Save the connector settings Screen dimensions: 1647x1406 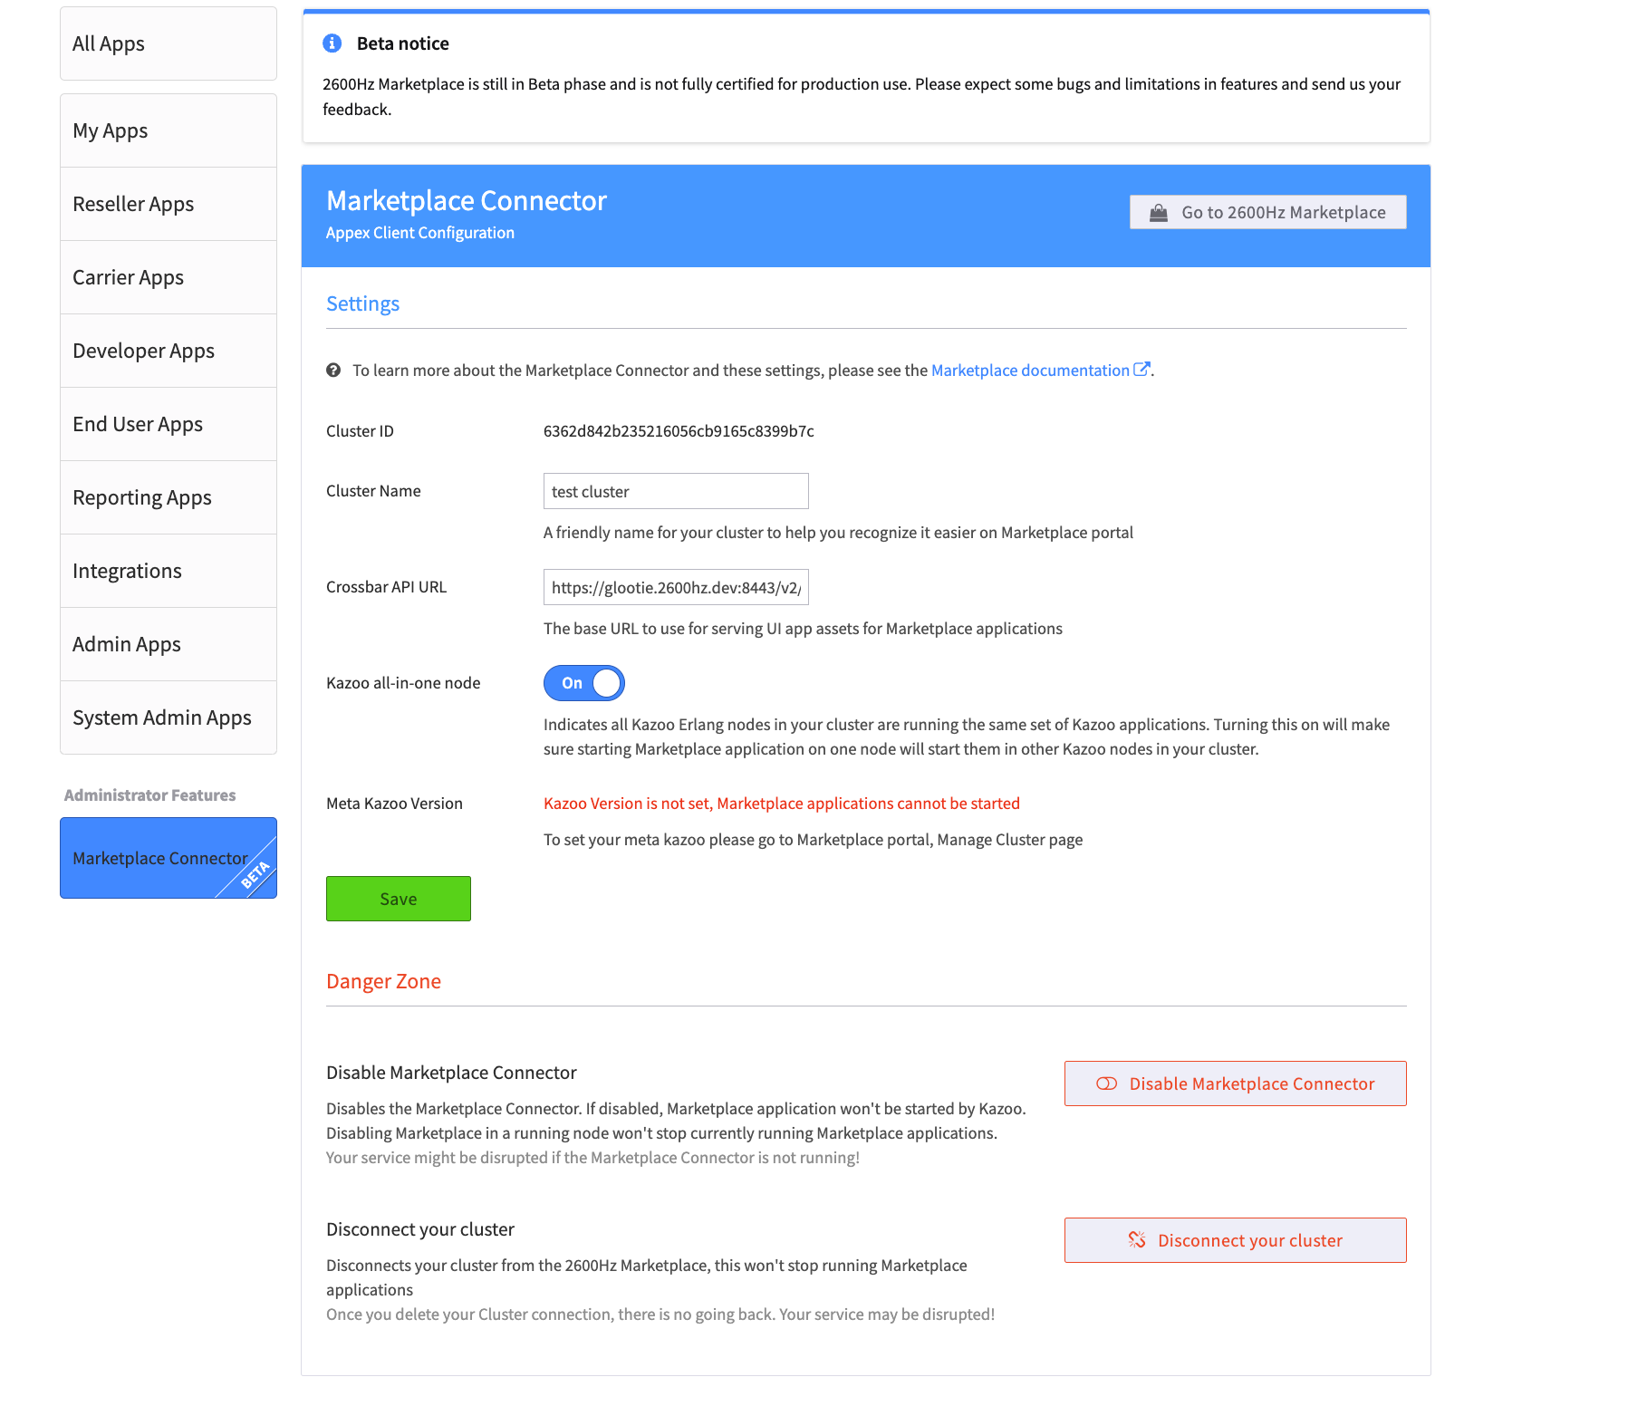[x=399, y=899]
